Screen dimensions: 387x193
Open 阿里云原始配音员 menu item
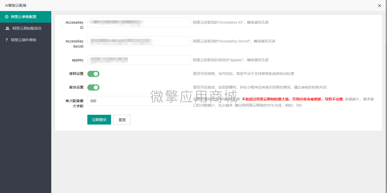[x=26, y=28]
